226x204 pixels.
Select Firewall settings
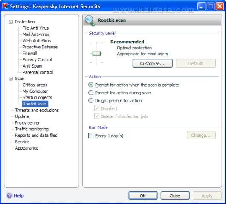pos(30,54)
